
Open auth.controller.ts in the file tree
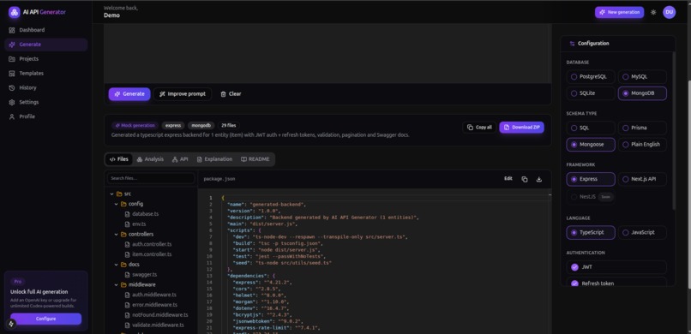coord(151,244)
